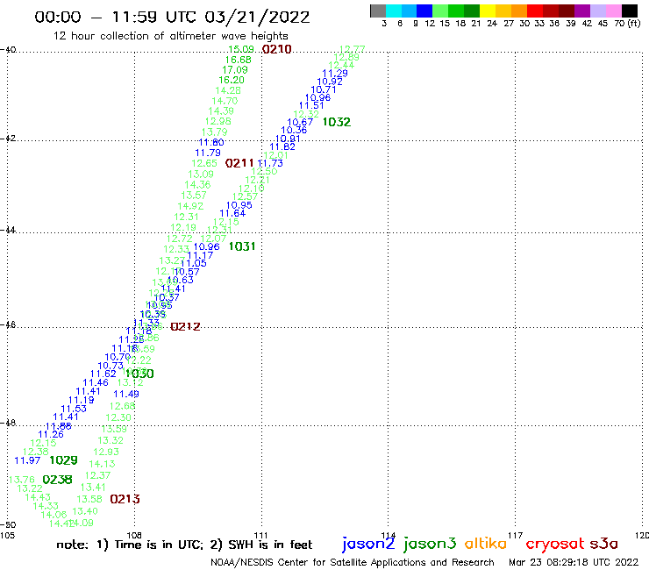Click the NOAA/NESDIS Center credit line
The height and width of the screenshot is (570, 649).
click(353, 562)
